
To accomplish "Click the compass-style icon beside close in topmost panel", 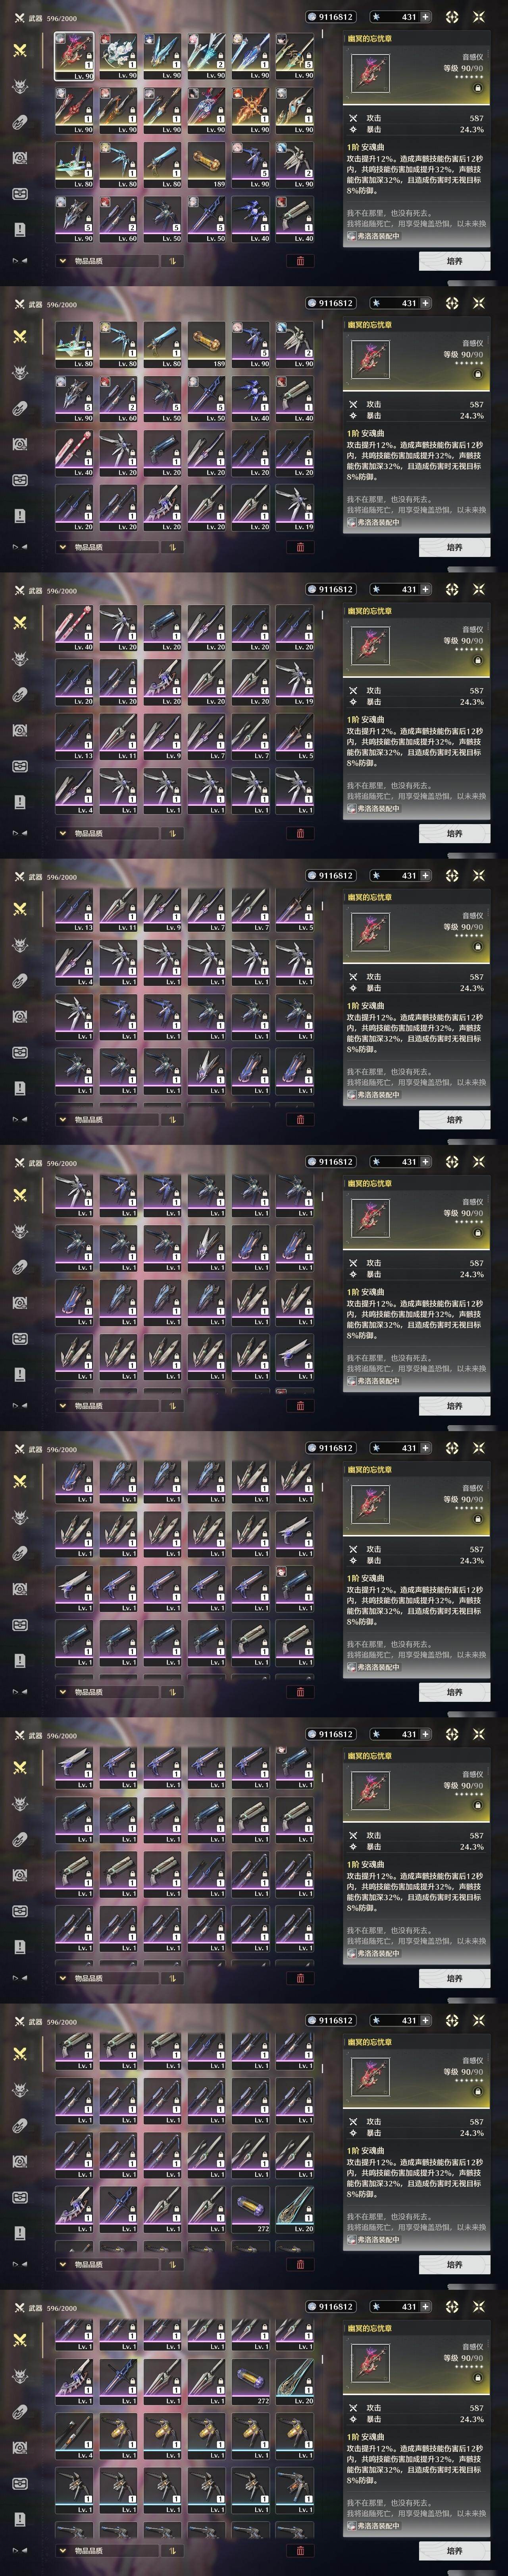I will pos(452,17).
